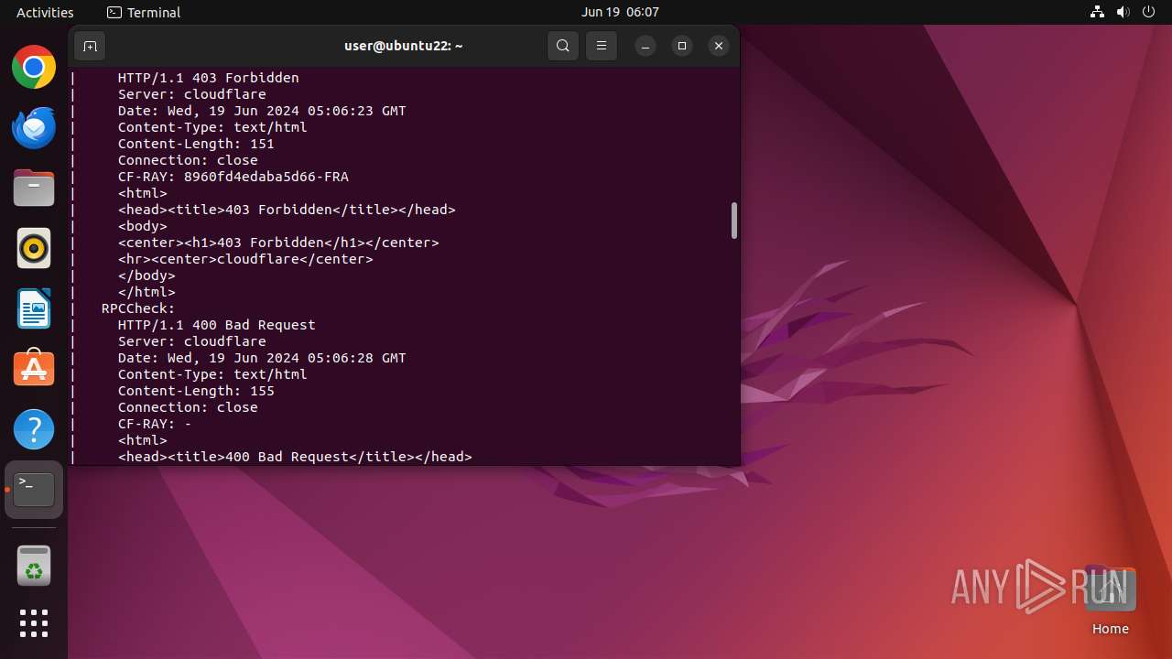The image size is (1172, 659).
Task: Open the terminal hamburger menu
Action: pyautogui.click(x=602, y=46)
